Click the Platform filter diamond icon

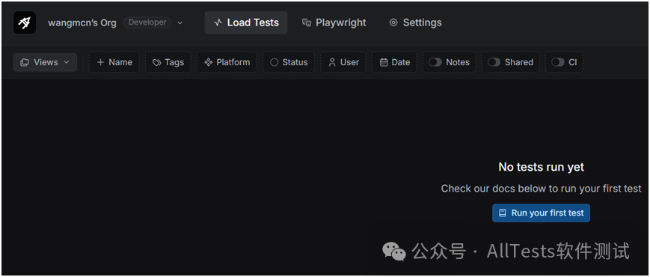[x=208, y=62]
